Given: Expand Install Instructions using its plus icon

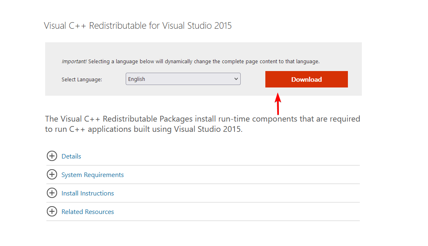Looking at the screenshot, I should (x=52, y=193).
